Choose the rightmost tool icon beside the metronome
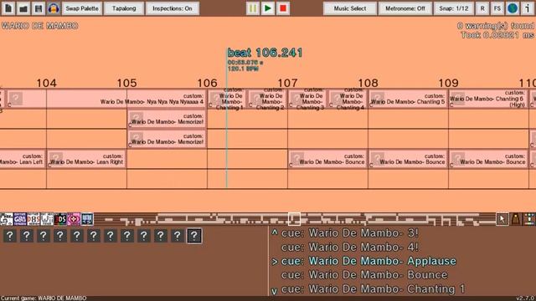 click(529, 219)
